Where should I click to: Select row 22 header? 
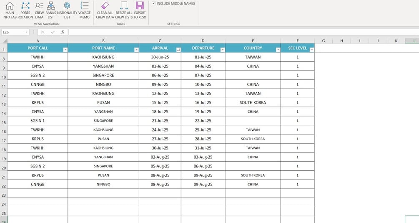point(4,185)
